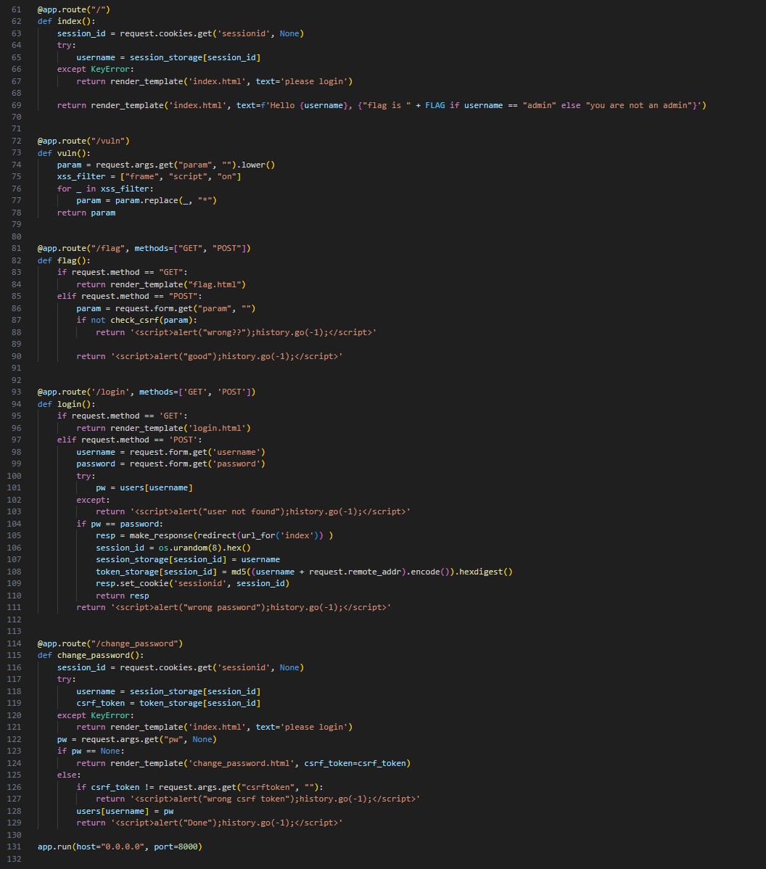Click line number 108 in the gutter
This screenshot has width=766, height=869.
point(14,572)
